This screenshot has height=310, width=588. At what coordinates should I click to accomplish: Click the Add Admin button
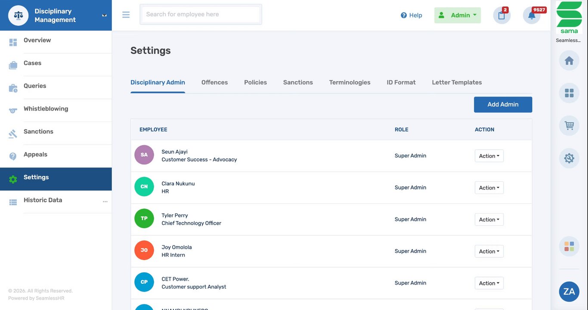tap(503, 105)
